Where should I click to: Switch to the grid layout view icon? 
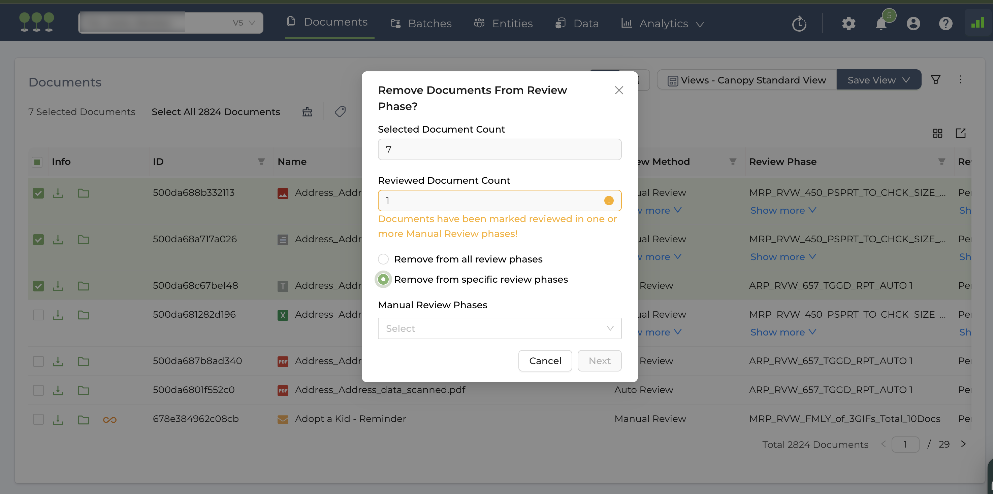click(x=937, y=133)
